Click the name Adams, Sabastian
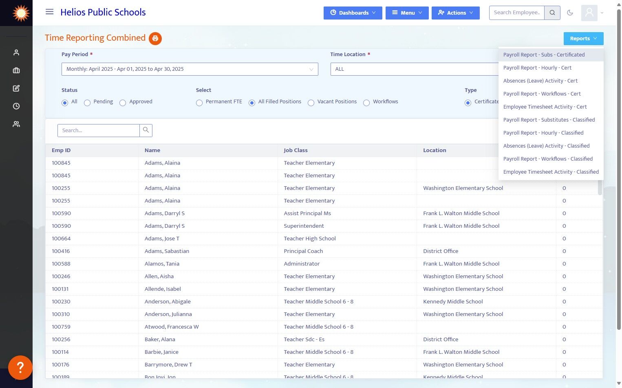This screenshot has height=388, width=622. tap(167, 251)
